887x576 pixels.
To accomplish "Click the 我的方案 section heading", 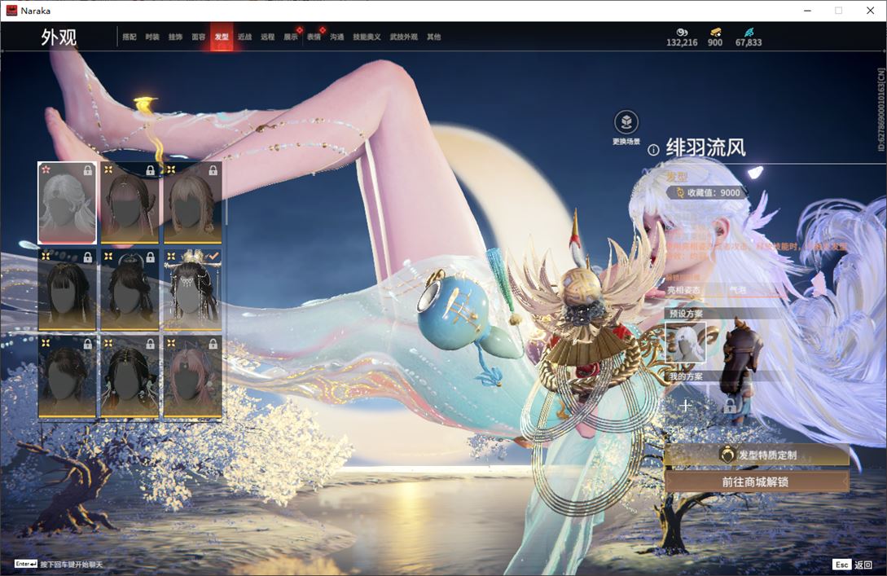I will 686,376.
